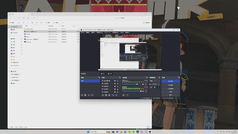Screen dimensions: 238x134
Task: Pop out the Controls dock panel
Action: click(x=179, y=78)
